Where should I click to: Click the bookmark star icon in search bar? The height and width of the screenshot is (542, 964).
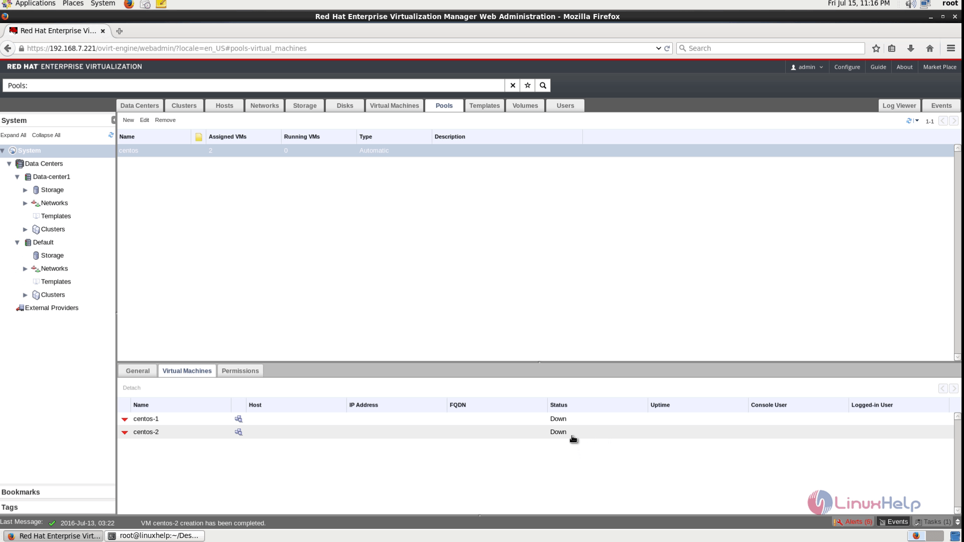point(528,85)
